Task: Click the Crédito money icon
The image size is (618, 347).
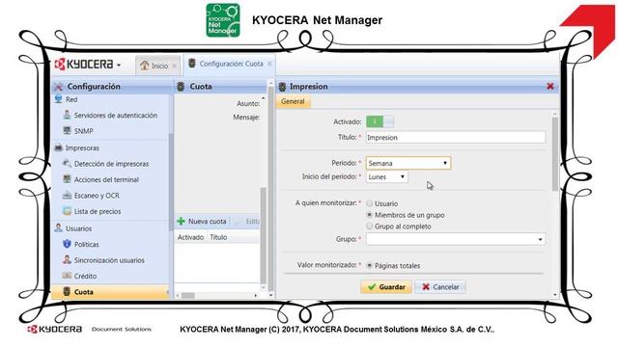Action: pyautogui.click(x=67, y=276)
